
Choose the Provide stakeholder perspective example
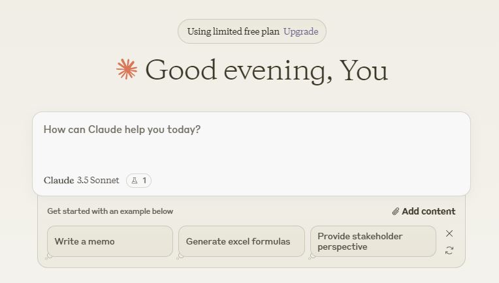[x=373, y=241]
